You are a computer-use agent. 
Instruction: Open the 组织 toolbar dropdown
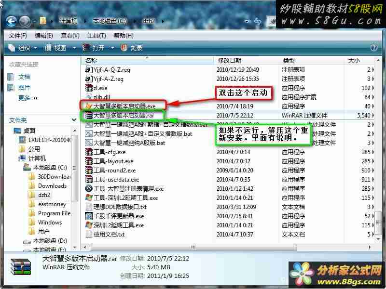[x=23, y=48]
